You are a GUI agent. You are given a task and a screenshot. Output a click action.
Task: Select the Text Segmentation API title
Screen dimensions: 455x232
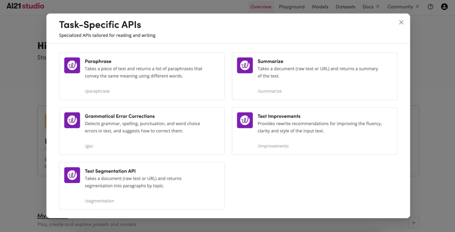click(110, 171)
